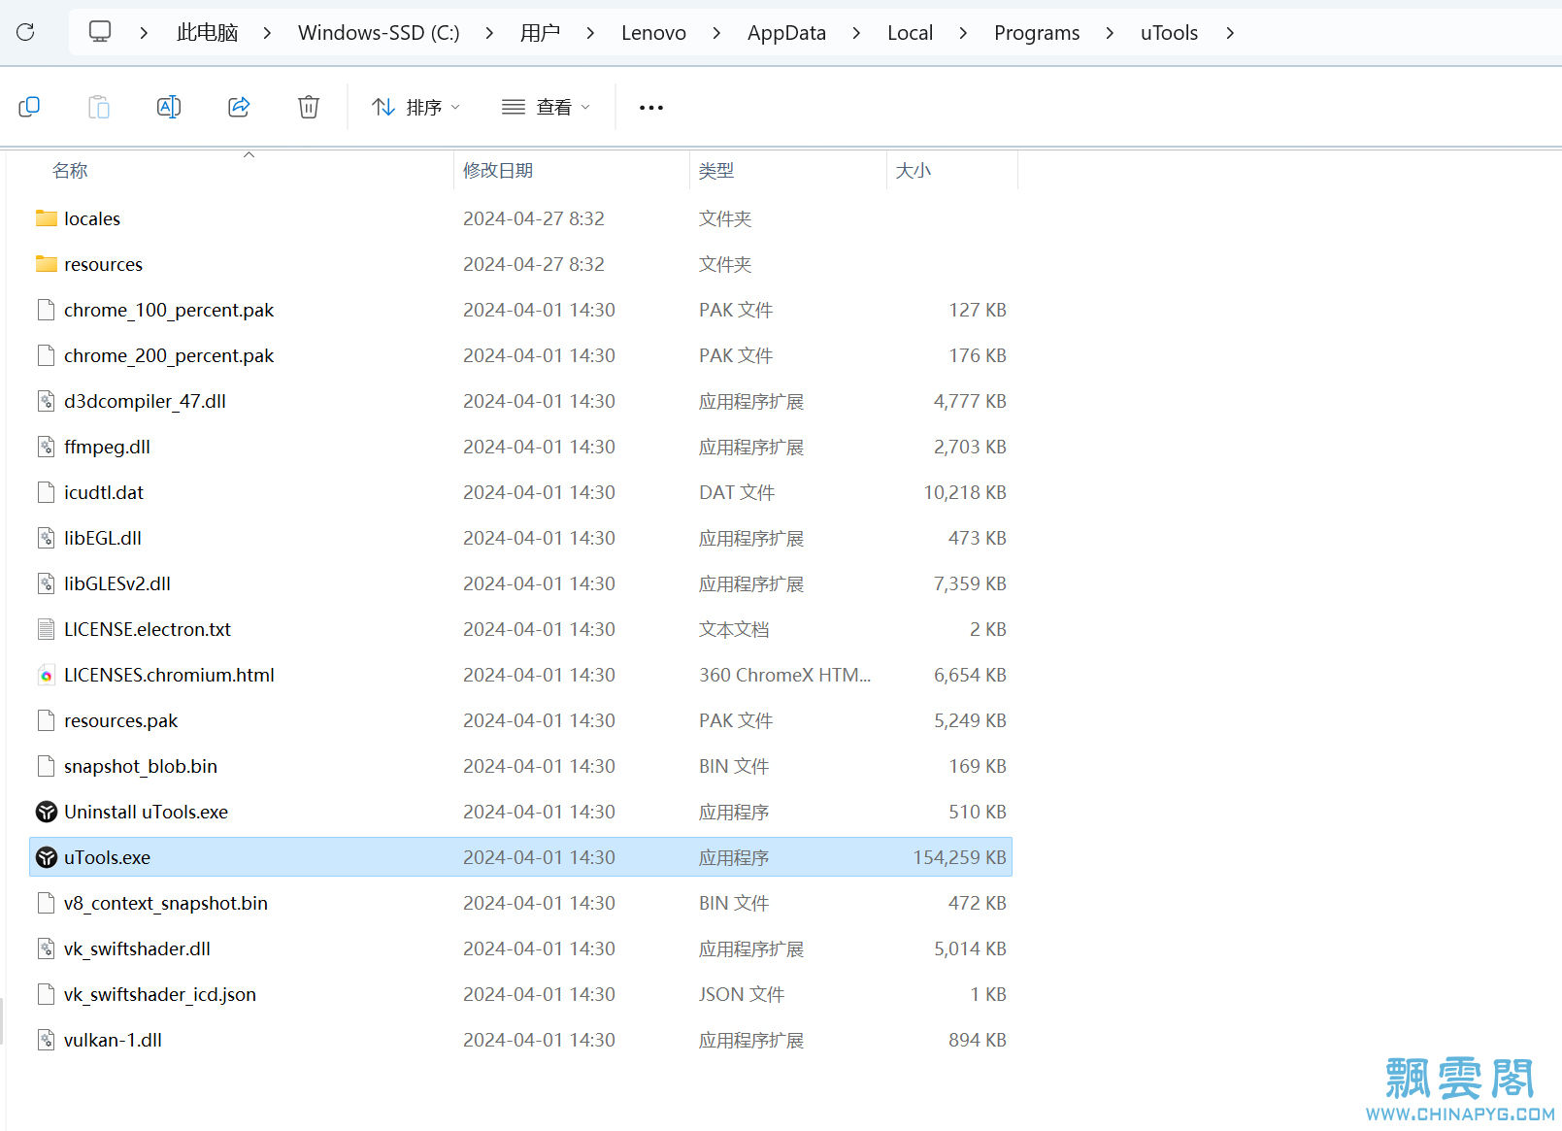Click the resources folder icon

click(47, 264)
